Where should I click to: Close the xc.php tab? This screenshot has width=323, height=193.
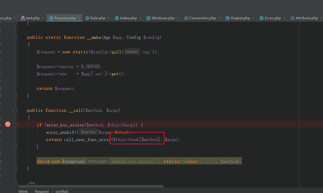14,18
